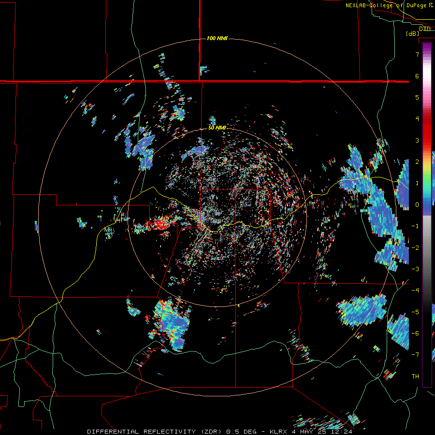Click DIFFERENTIAL REFLECTIVITY (ZDR) in the caption
Screen dimensions: 435x435
coord(155,432)
